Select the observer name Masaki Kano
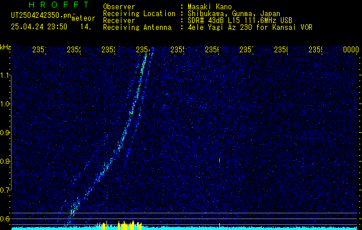362x230 pixels. (x=209, y=7)
